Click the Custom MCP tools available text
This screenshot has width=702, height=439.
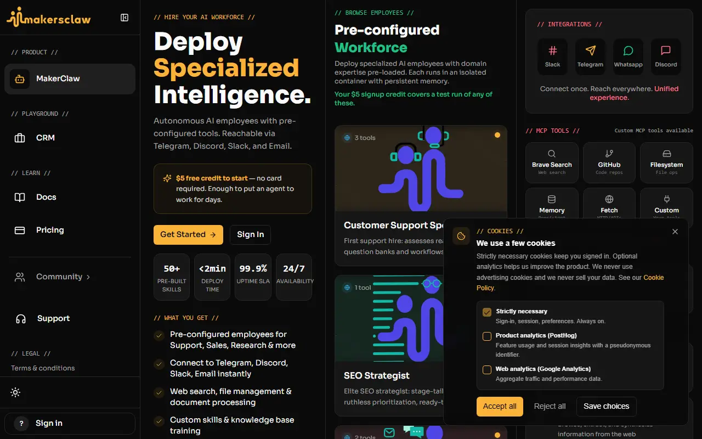pyautogui.click(x=654, y=131)
